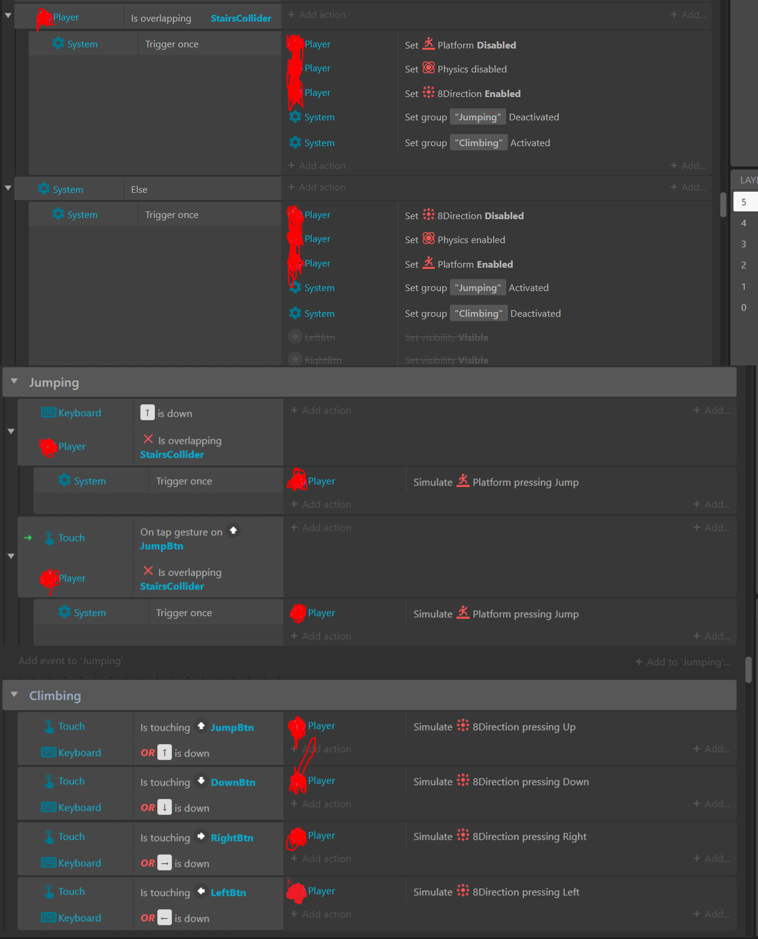Click "Climbing" parameter in Set group Activated
Image resolution: width=758 pixels, height=939 pixels.
[x=479, y=143]
